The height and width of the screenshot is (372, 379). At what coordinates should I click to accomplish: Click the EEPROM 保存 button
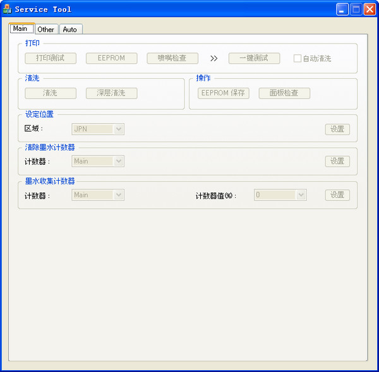(224, 93)
